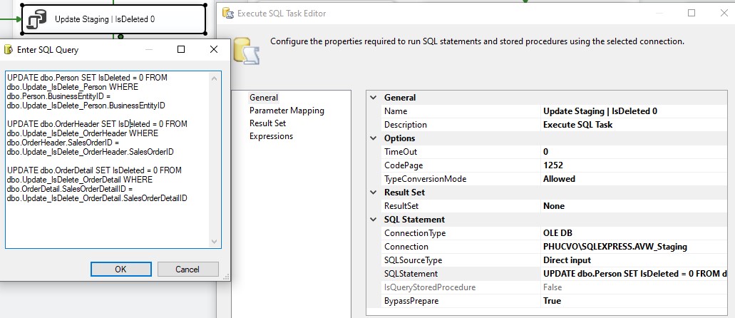Screen dimensions: 735x318
Task: Edit the Name value Update Staging | IsDeleted 0
Action: click(600, 111)
